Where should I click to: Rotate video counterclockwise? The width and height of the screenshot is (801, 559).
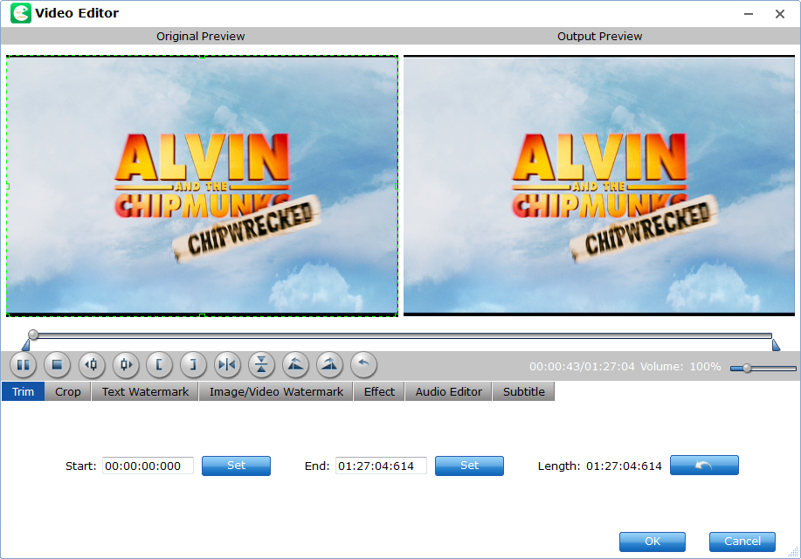(295, 365)
